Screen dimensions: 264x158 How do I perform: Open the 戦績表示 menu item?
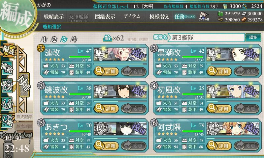[54, 16]
